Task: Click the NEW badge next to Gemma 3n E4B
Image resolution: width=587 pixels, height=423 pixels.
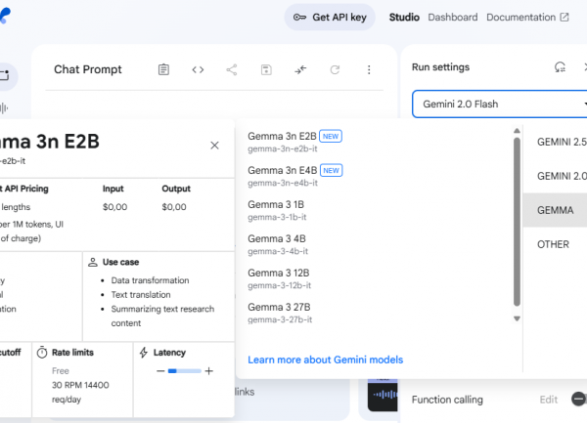Action: 332,170
